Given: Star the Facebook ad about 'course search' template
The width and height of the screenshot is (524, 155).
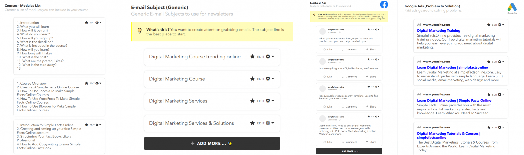Looking at the screenshot, I should [x=369, y=87].
